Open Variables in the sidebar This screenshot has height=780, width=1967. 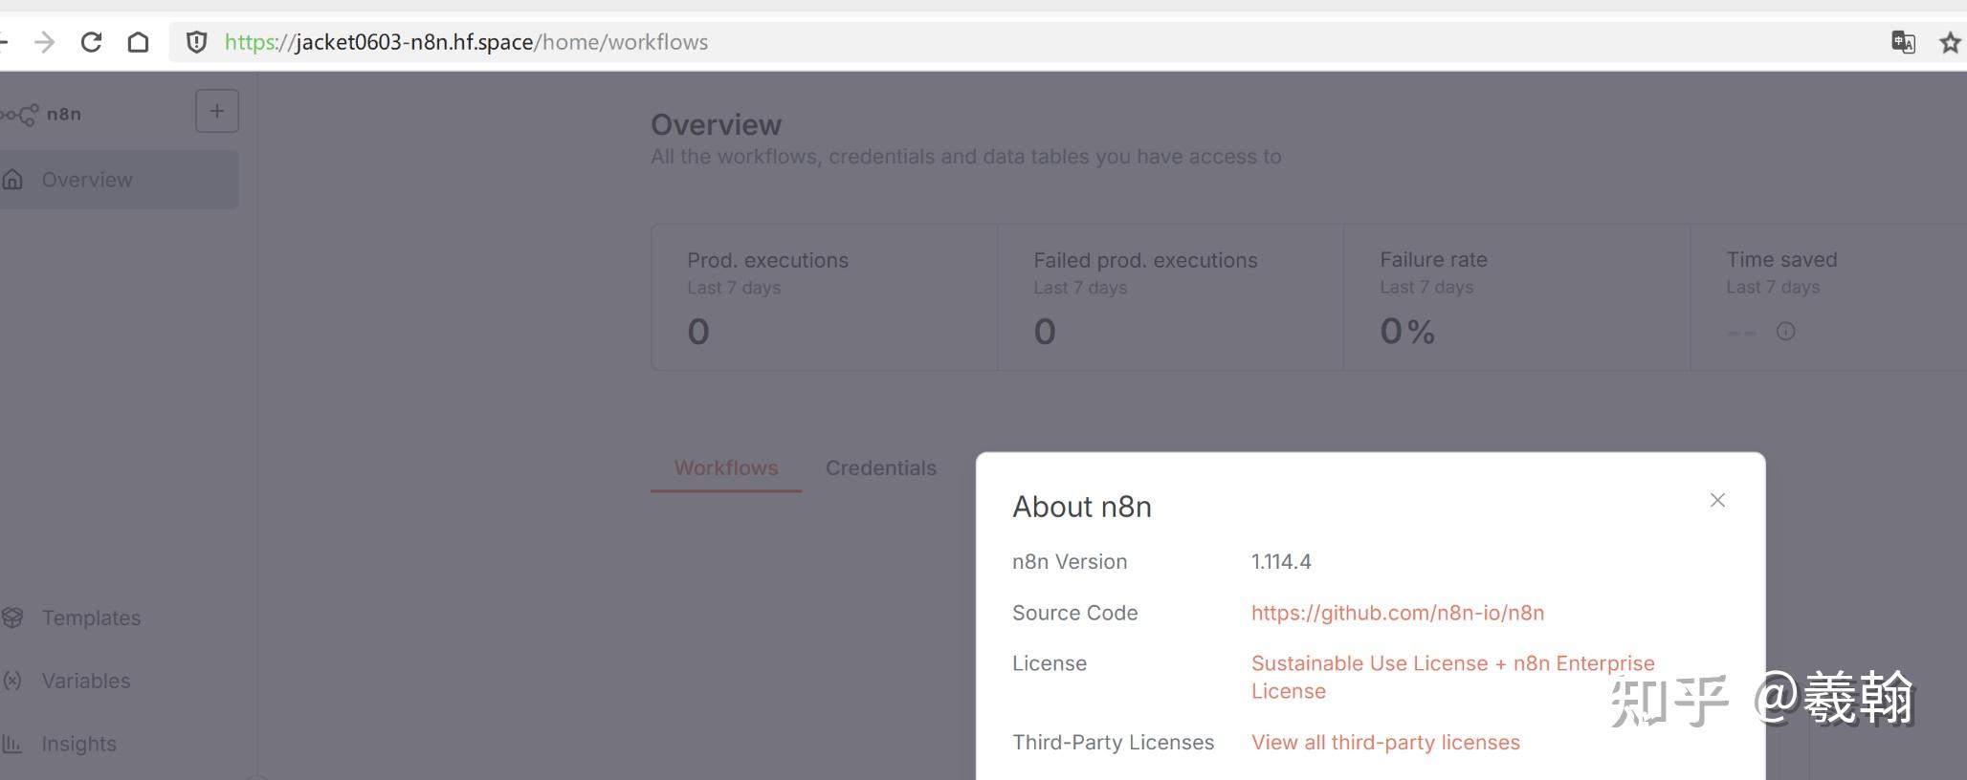(x=86, y=681)
